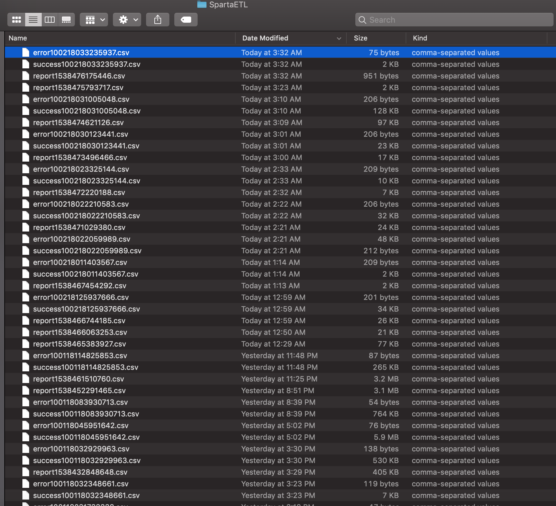556x506 pixels.
Task: Select file report1538466063253.csv
Action: 280,332
